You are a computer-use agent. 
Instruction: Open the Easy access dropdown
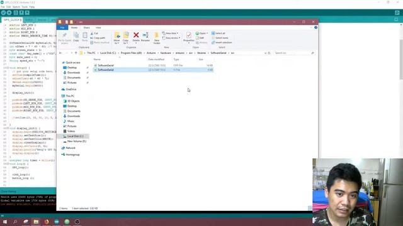coord(171,38)
